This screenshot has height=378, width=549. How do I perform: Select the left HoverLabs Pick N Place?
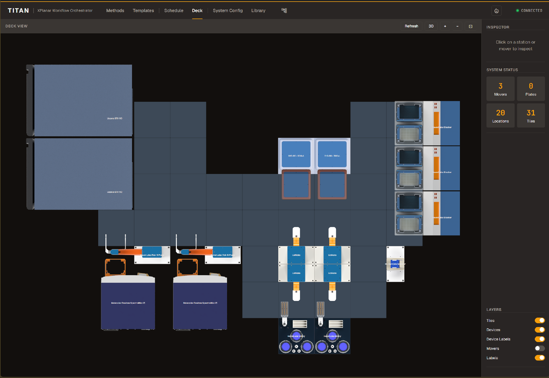pyautogui.click(x=152, y=255)
